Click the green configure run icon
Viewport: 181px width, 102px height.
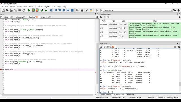[x=46, y=10]
